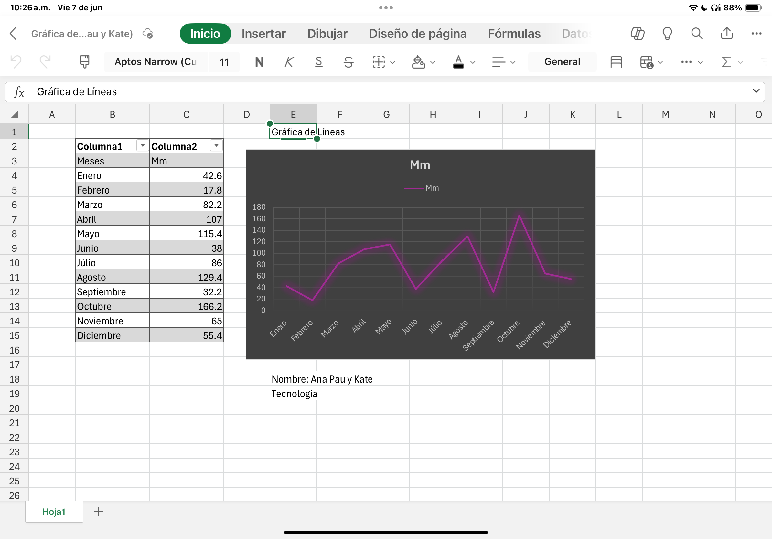Viewport: 772px width, 539px height.
Task: Open the Columna2 filter dropdown
Action: pos(216,145)
